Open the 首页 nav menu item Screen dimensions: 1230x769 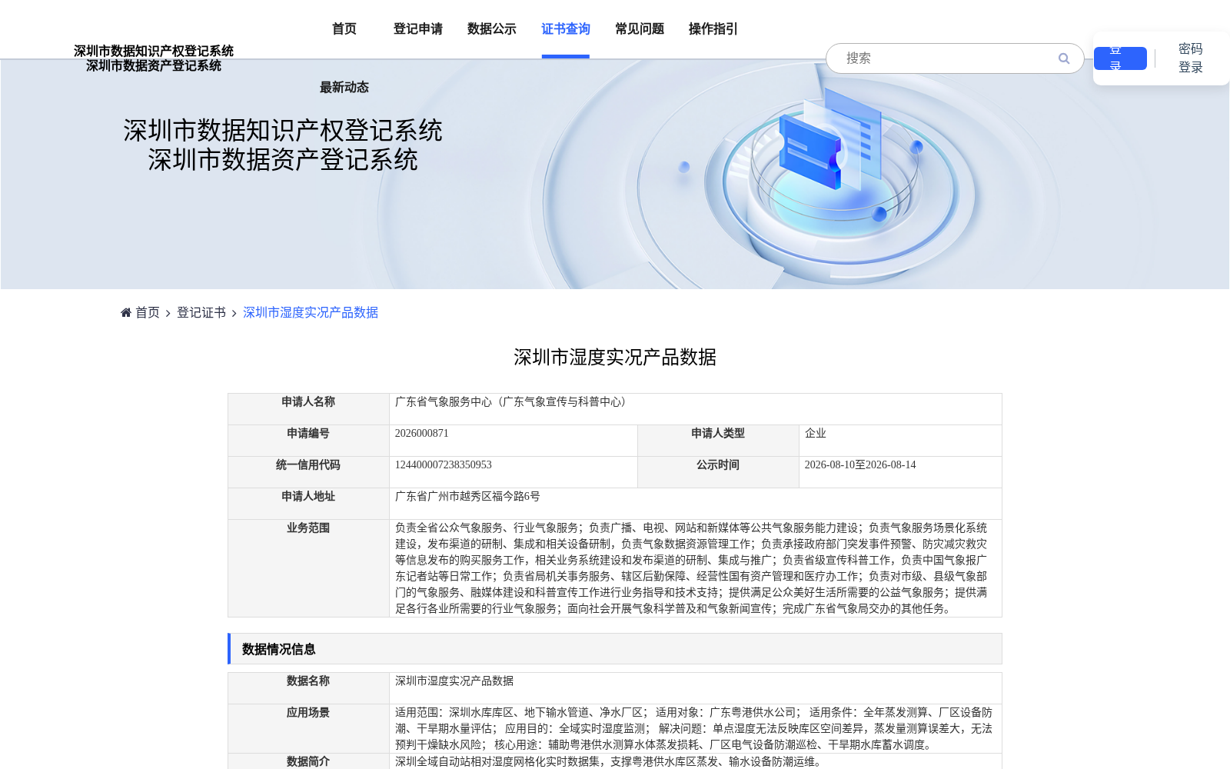344,29
